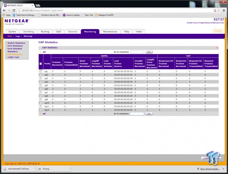Click the blocked popup icon in address bar

(x=215, y=10)
